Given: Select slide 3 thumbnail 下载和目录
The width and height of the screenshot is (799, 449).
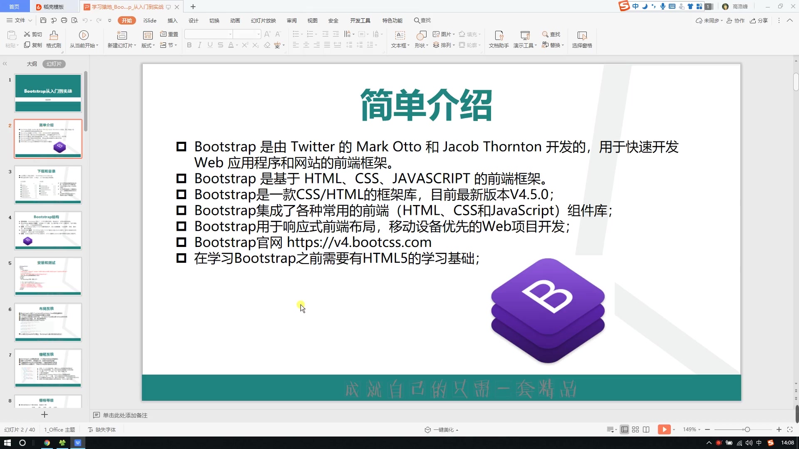Looking at the screenshot, I should (48, 185).
